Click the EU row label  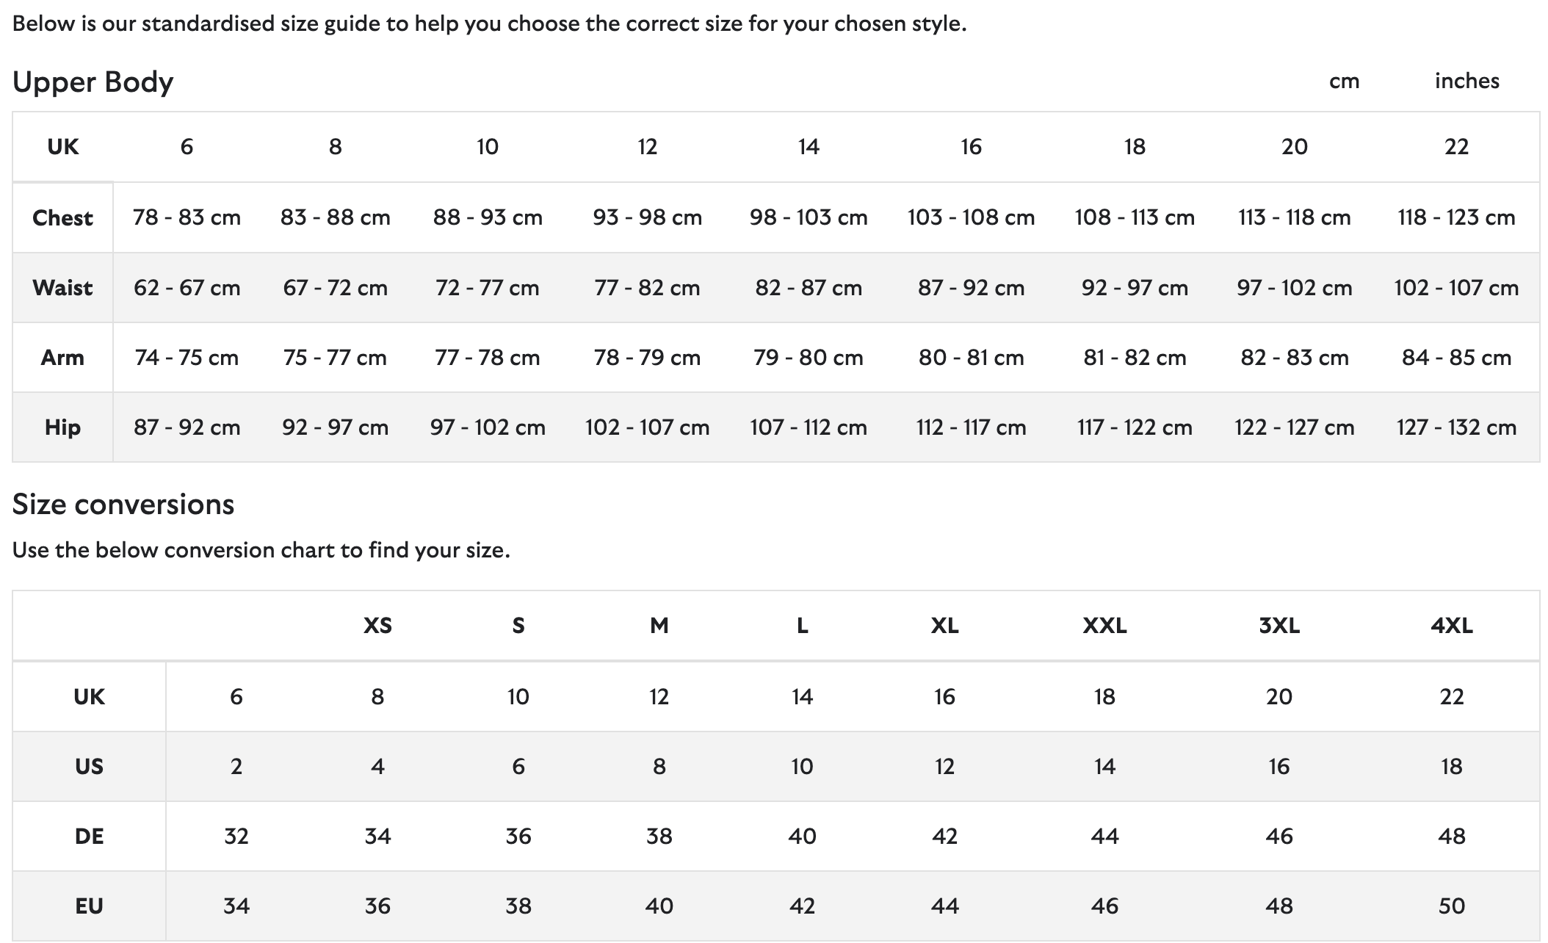[x=89, y=906]
